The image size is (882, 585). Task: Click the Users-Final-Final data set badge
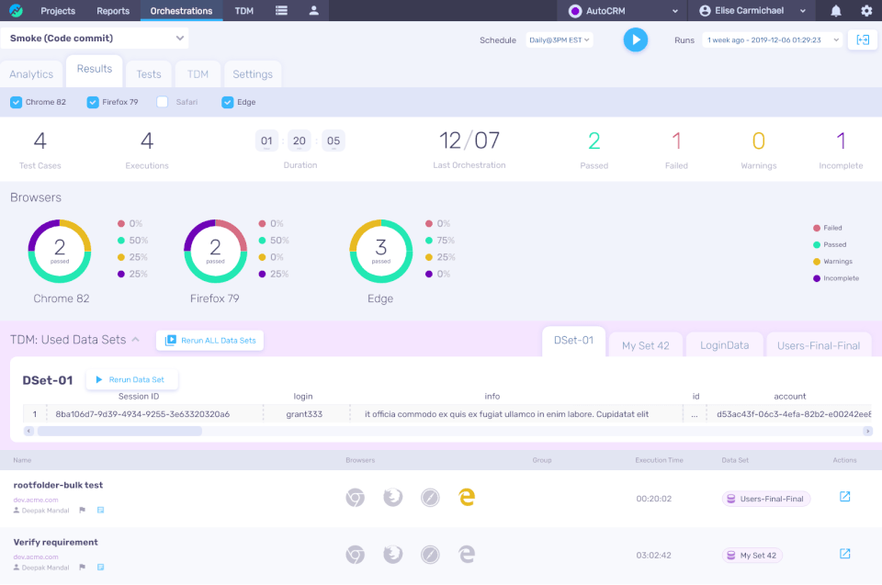766,499
